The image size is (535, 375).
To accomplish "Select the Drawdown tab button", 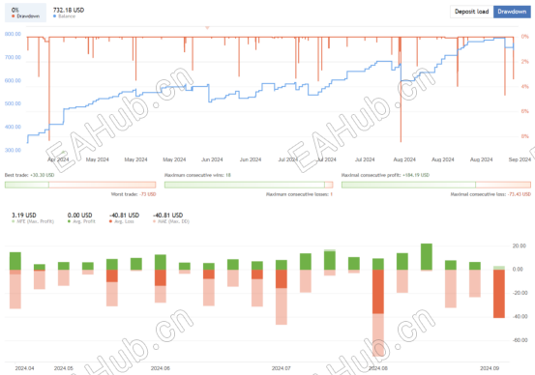I will 512,12.
